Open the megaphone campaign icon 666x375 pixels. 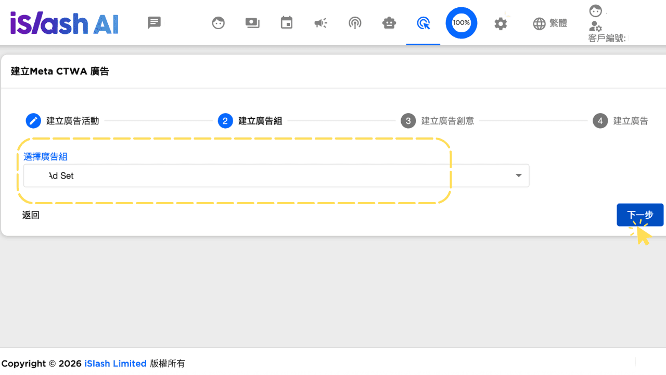tap(321, 23)
